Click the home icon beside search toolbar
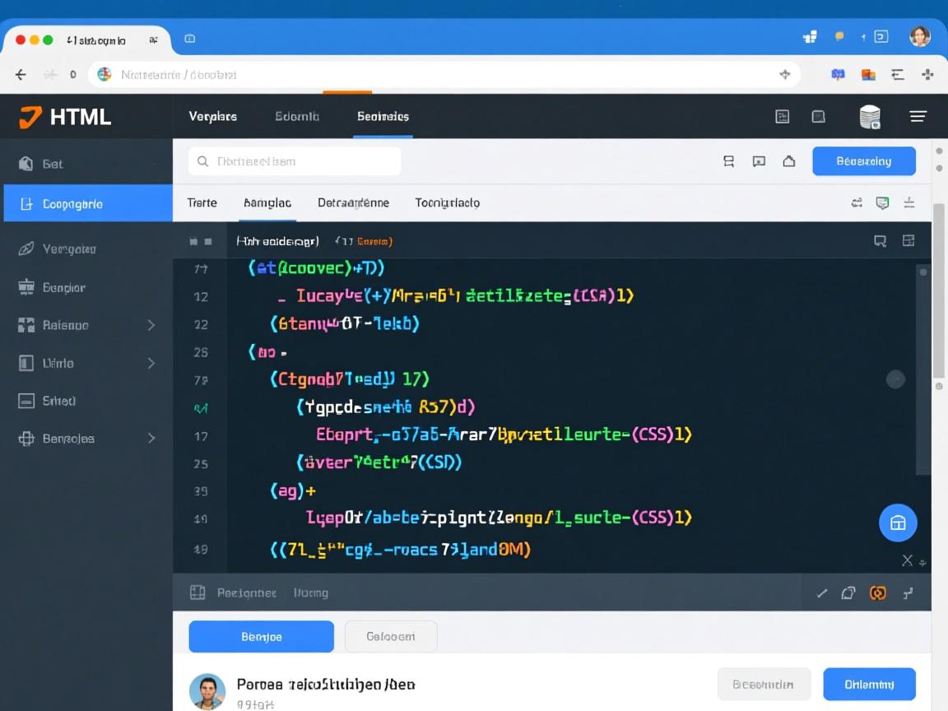Image resolution: width=948 pixels, height=711 pixels. 788,161
